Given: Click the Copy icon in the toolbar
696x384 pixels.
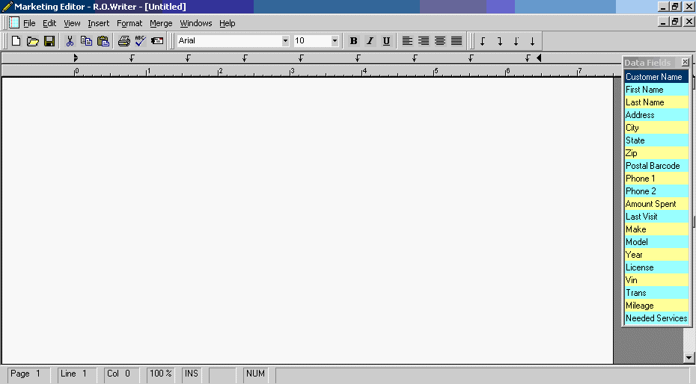Looking at the screenshot, I should [86, 41].
